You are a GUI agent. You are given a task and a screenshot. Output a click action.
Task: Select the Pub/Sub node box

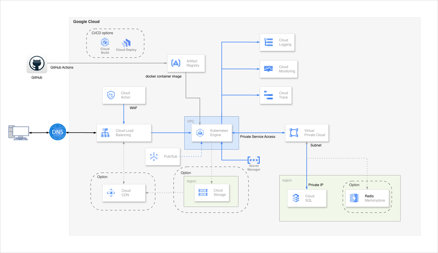163,157
